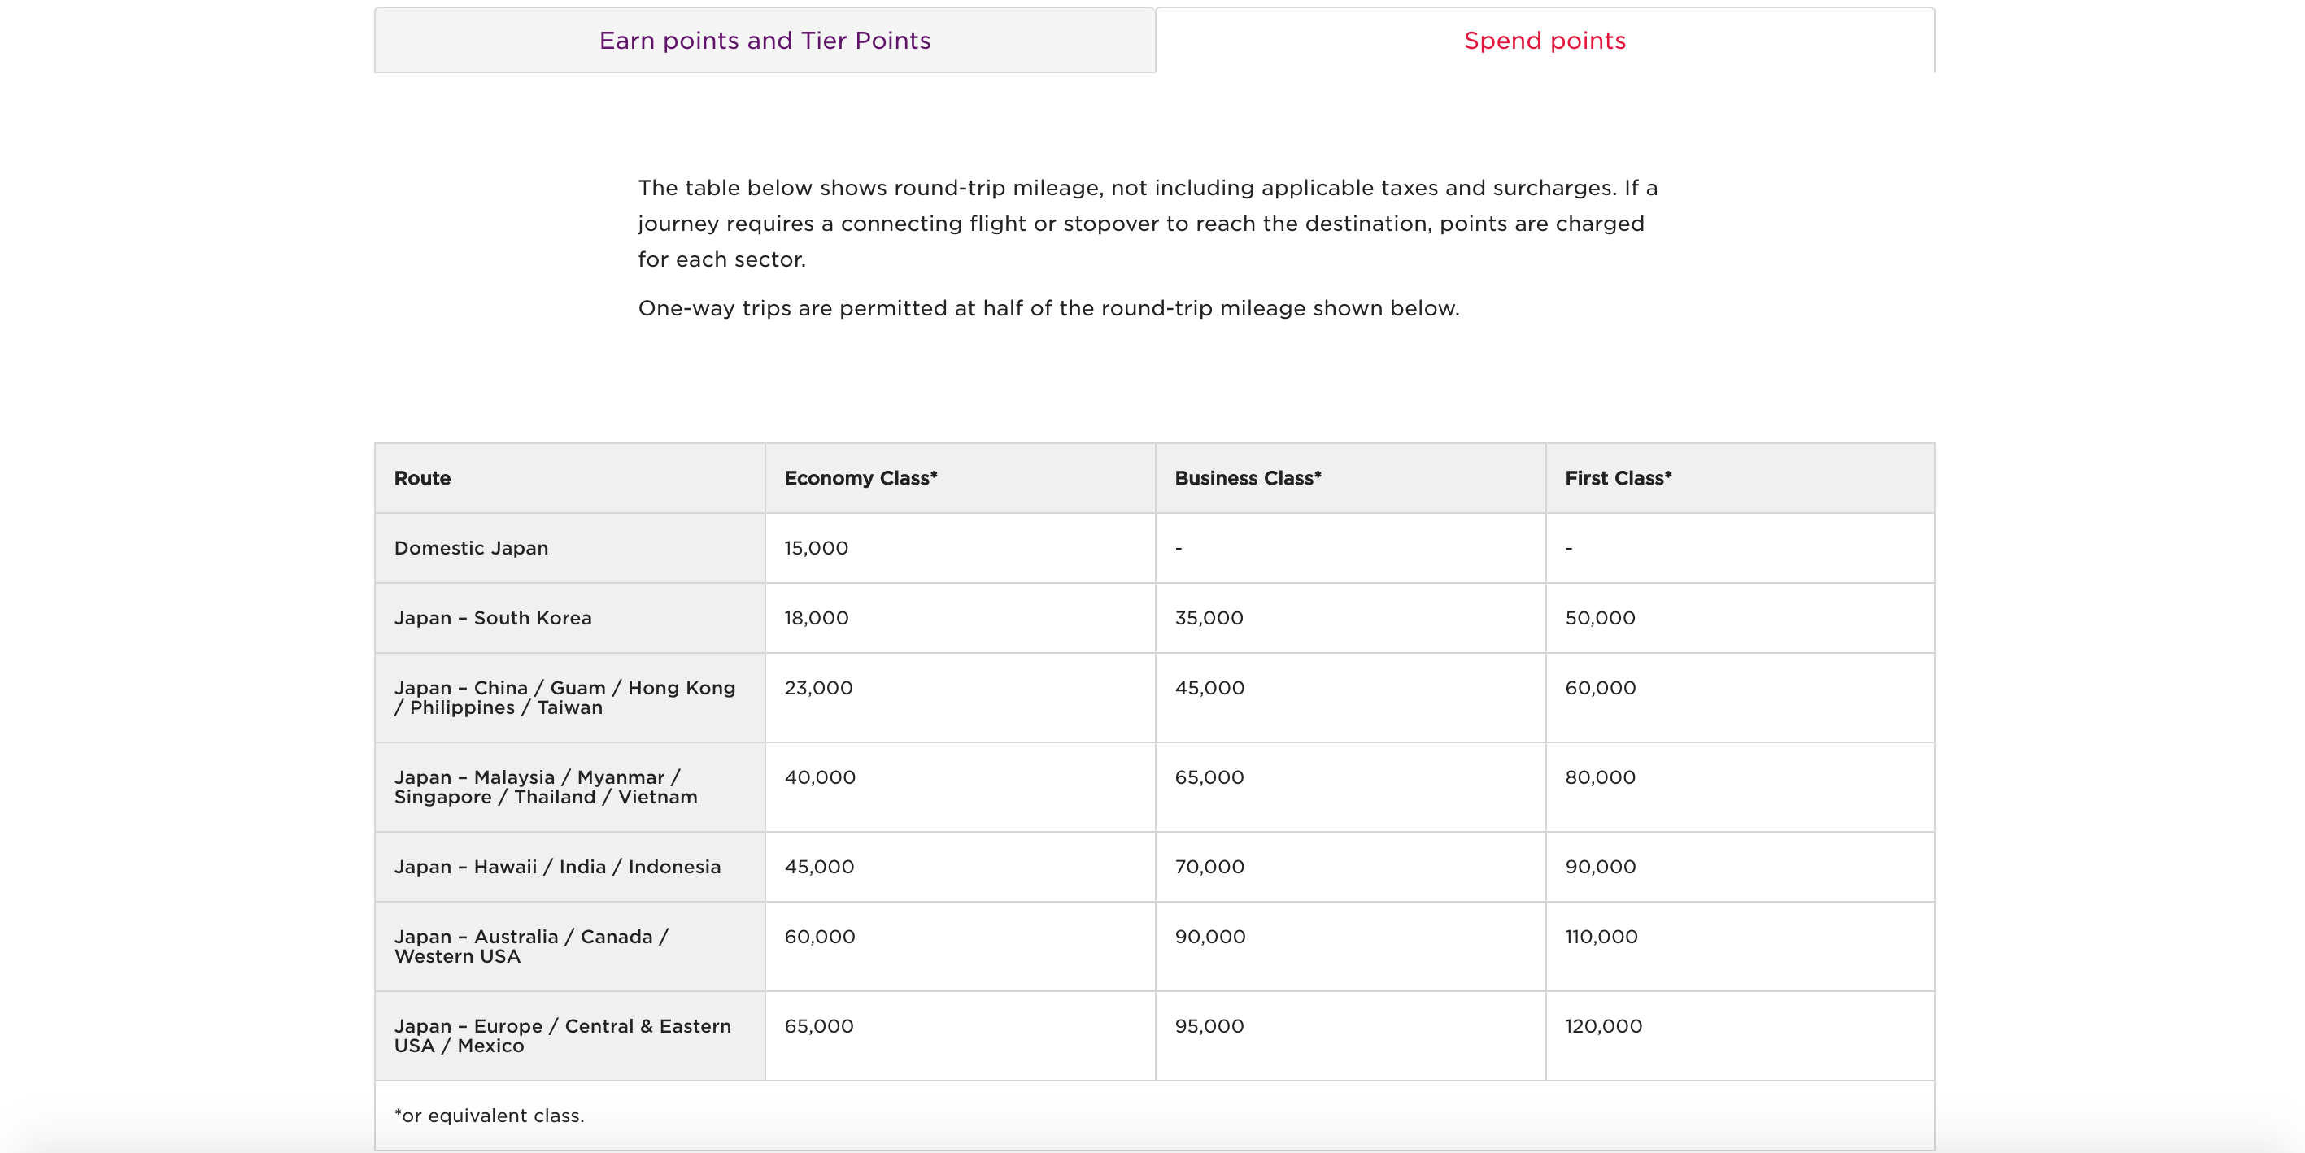The height and width of the screenshot is (1153, 2305).
Task: Click 70,000 business points for Hawaii route
Action: (x=1208, y=866)
